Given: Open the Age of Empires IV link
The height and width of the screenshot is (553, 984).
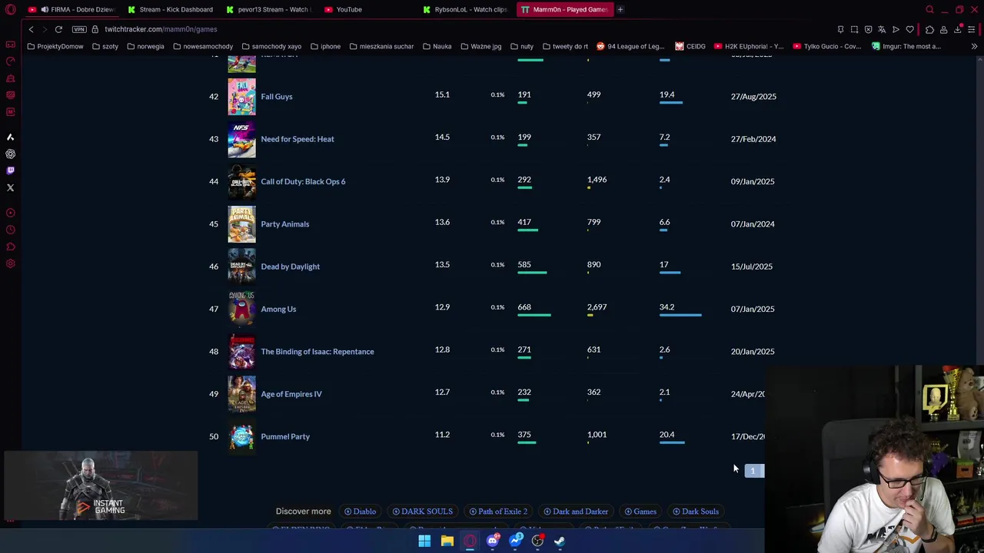Looking at the screenshot, I should [x=291, y=394].
